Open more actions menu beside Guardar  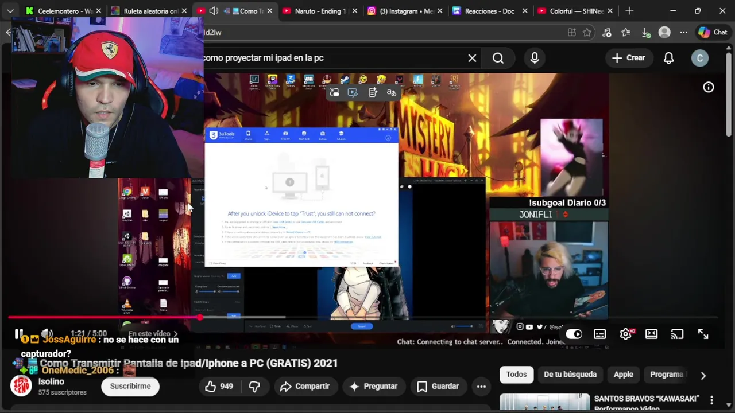481,387
